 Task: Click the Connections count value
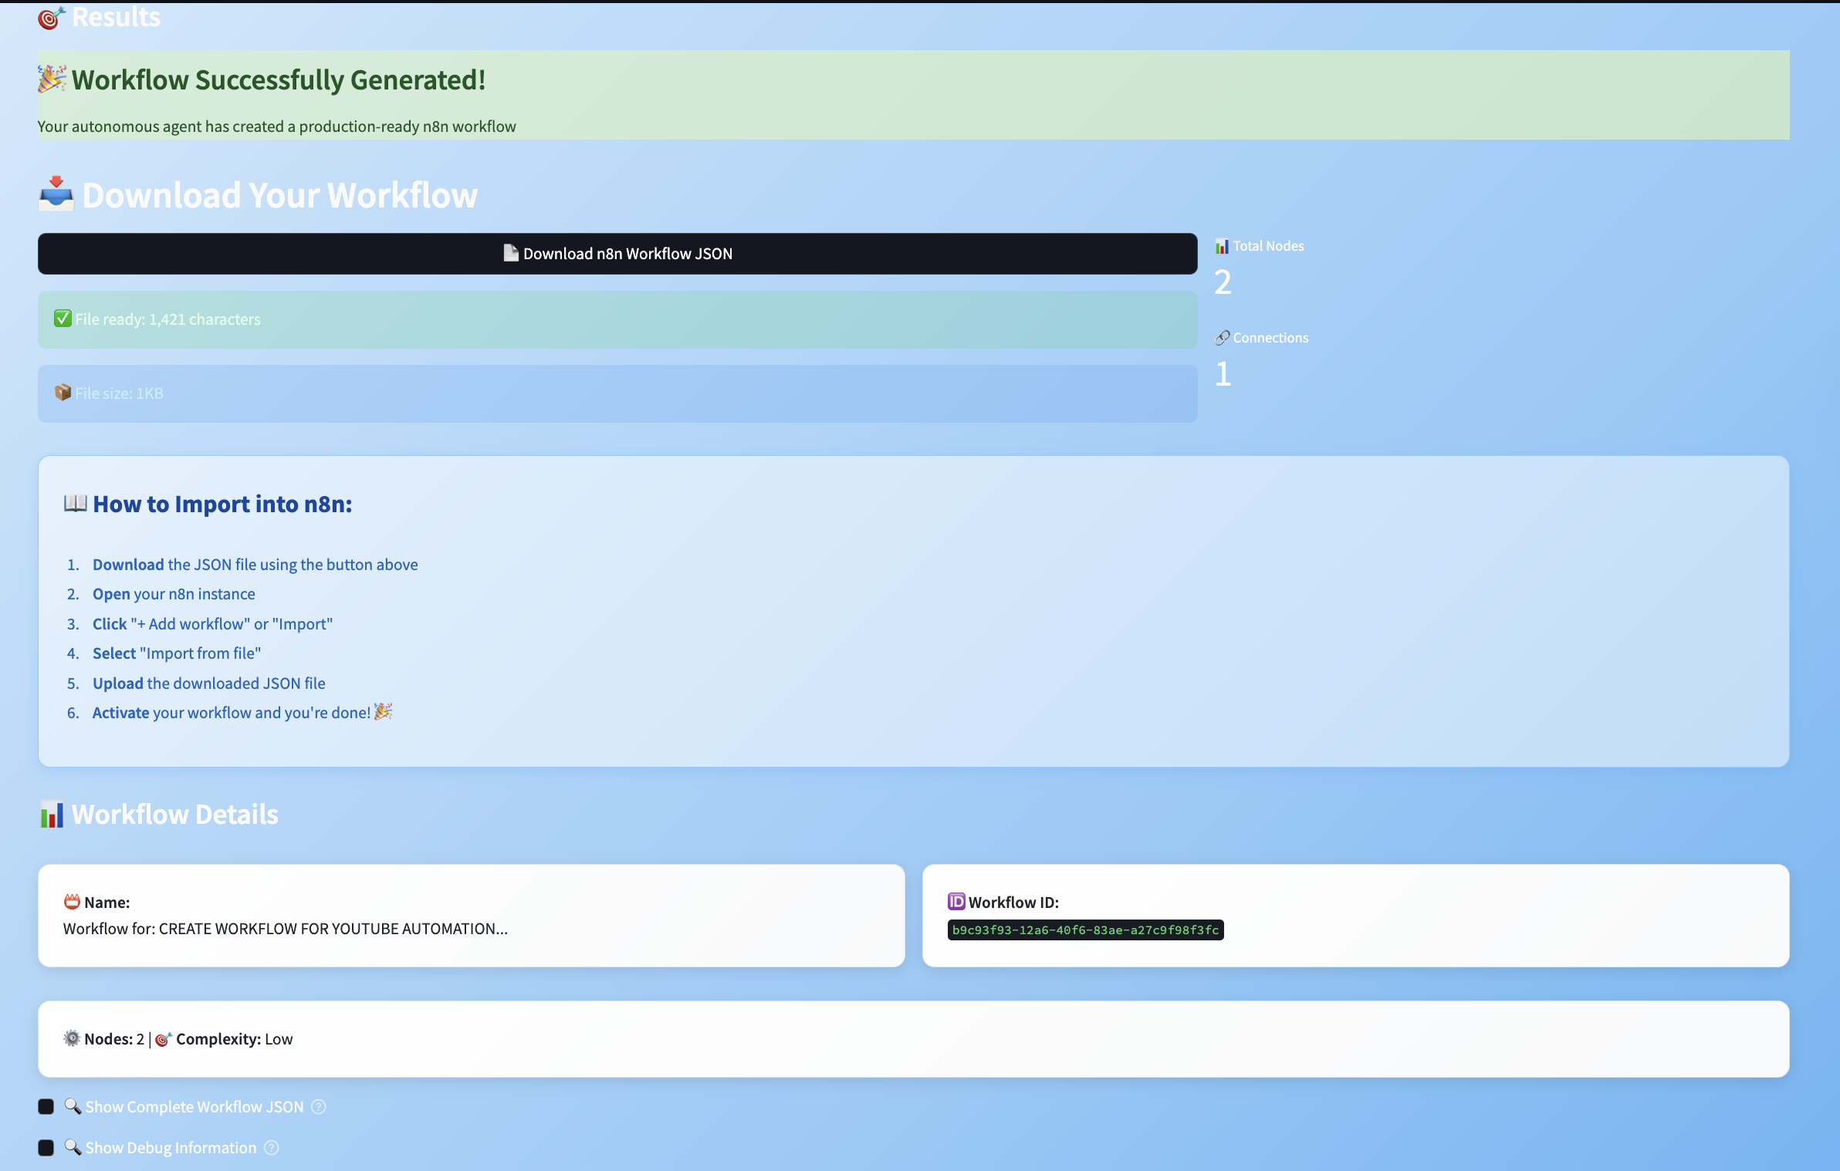pos(1223,374)
